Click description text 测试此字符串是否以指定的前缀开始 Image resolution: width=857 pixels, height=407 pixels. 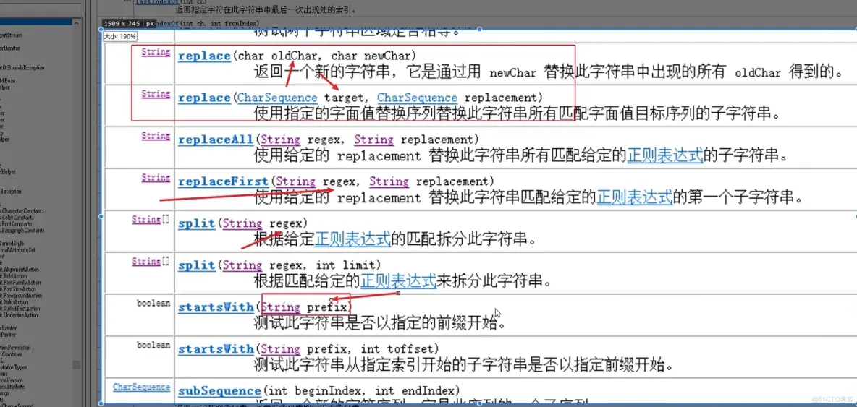click(x=379, y=323)
